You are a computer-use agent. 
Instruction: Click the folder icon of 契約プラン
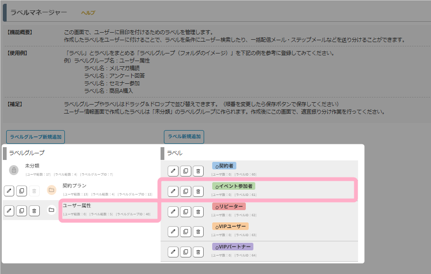52,190
